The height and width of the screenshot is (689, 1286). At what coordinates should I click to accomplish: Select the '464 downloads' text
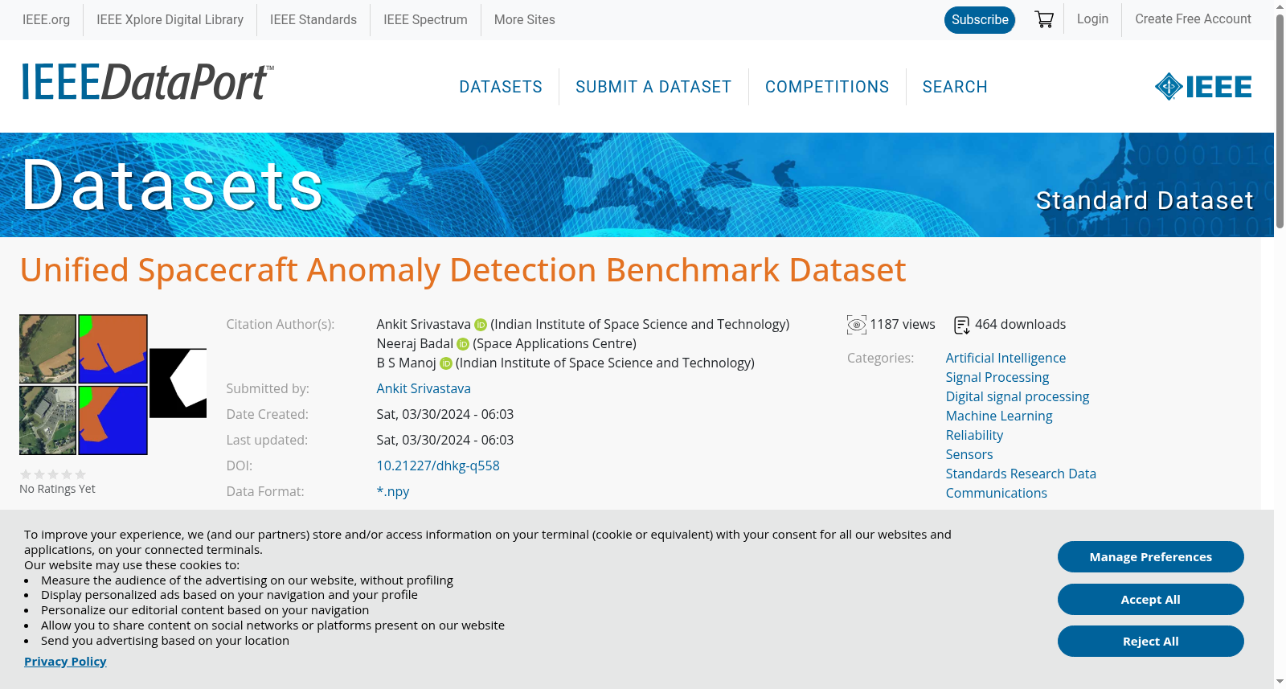pos(1021,325)
